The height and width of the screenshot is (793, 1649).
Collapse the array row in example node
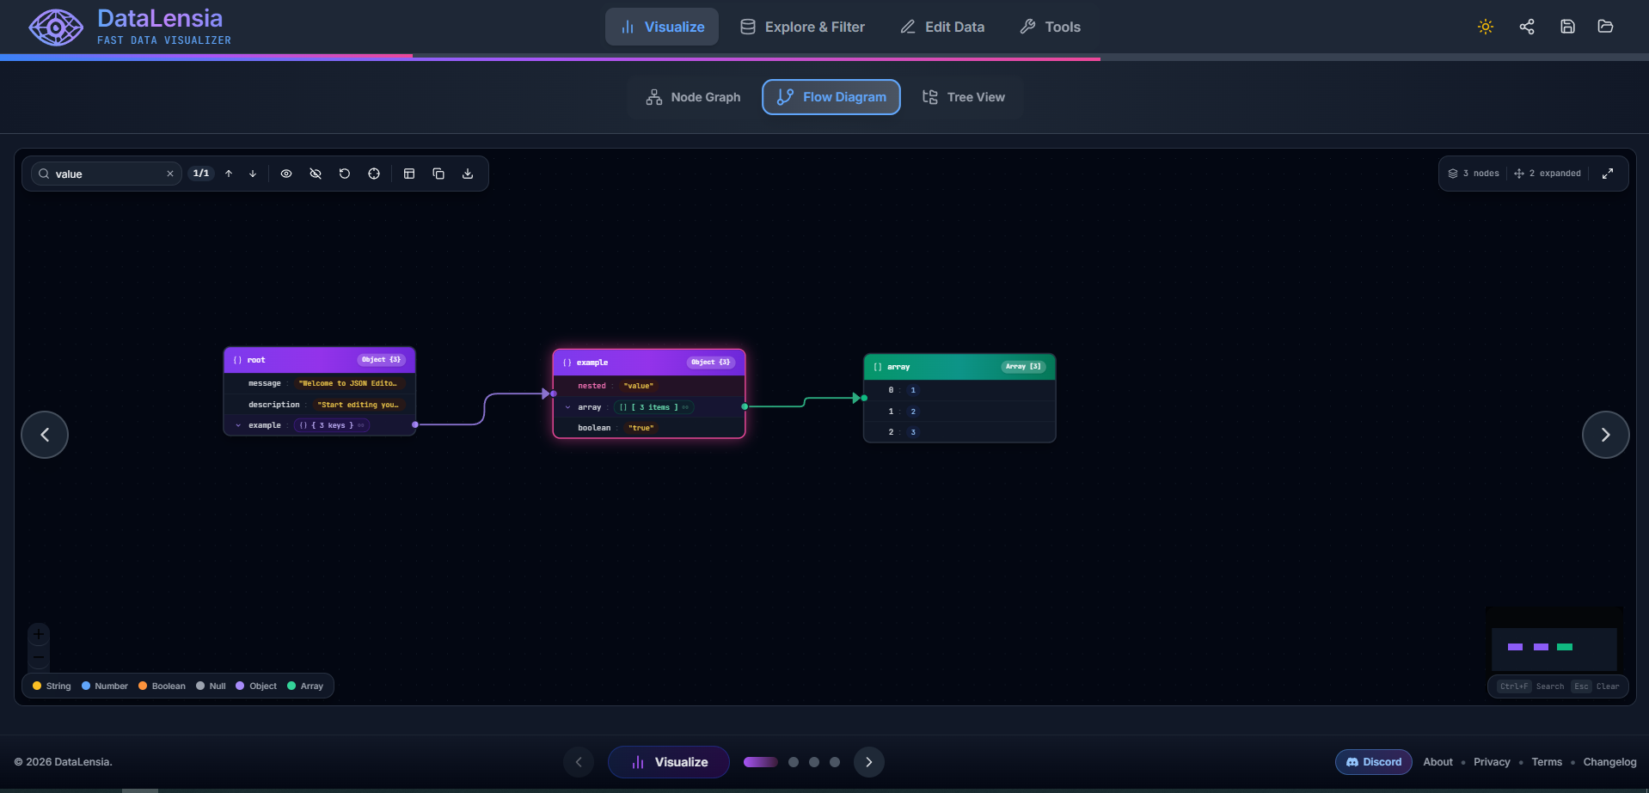tap(567, 407)
